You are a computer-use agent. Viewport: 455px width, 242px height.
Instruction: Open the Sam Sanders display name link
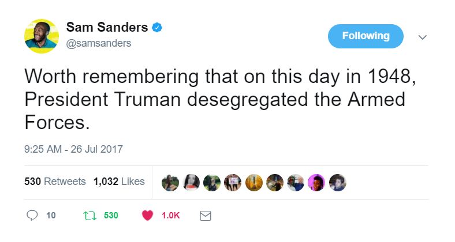coord(108,27)
